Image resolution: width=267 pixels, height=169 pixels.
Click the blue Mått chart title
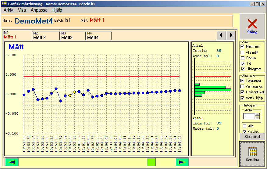pos(16,47)
